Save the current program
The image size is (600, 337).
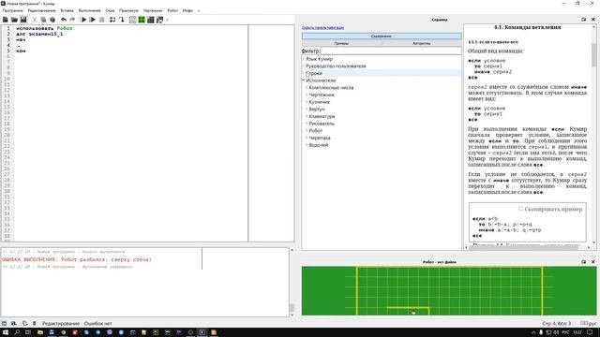23,20
